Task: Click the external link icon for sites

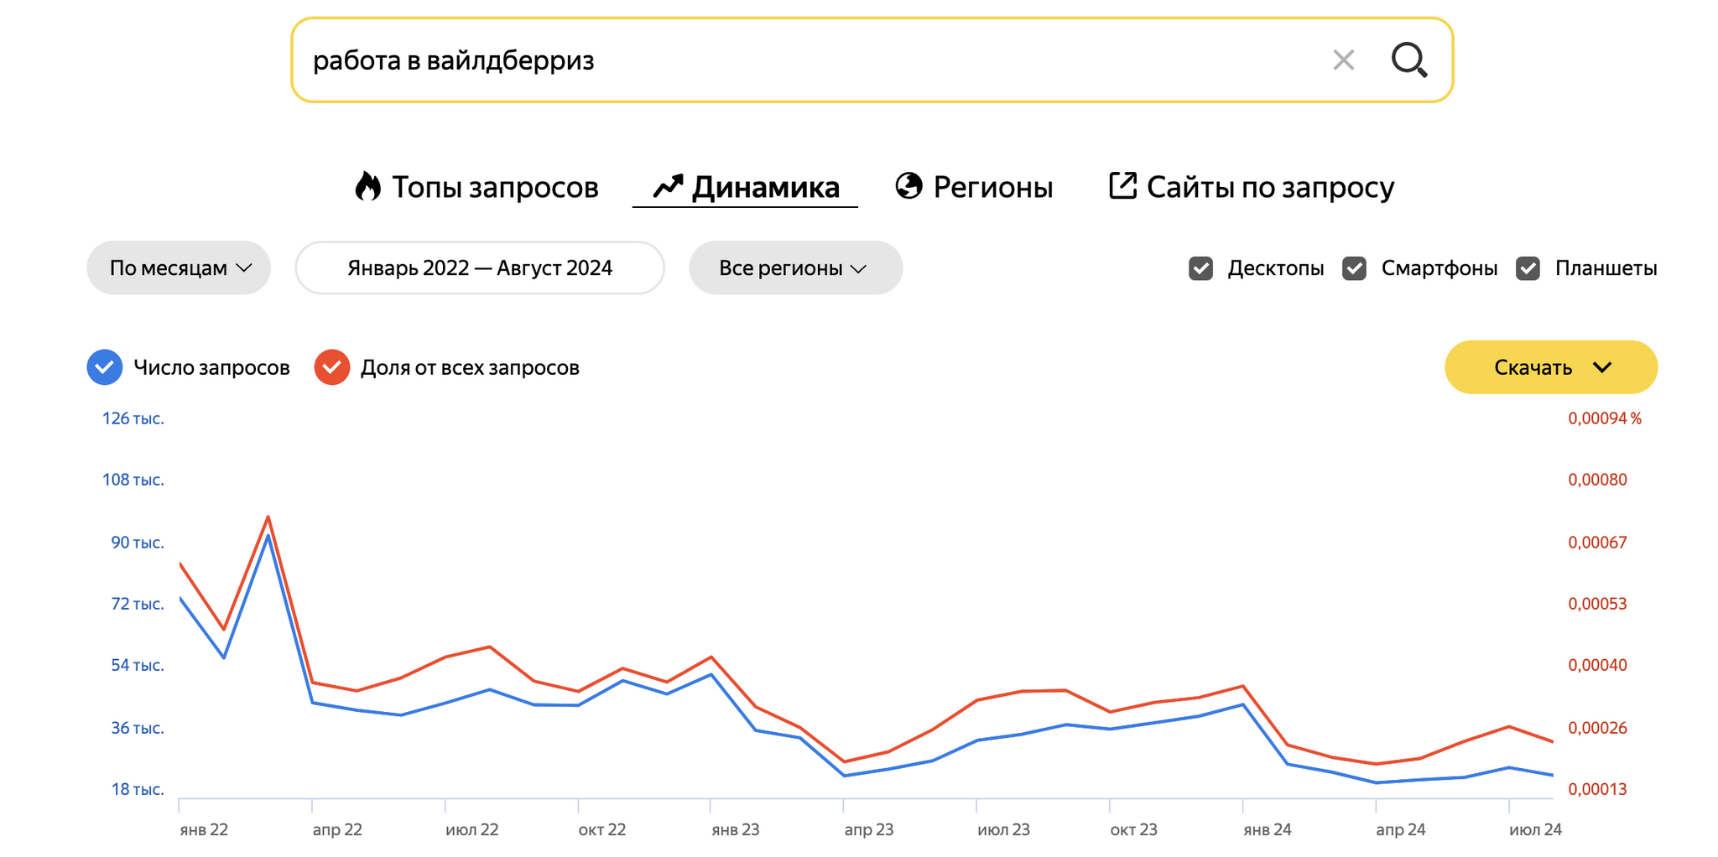Action: point(1122,186)
